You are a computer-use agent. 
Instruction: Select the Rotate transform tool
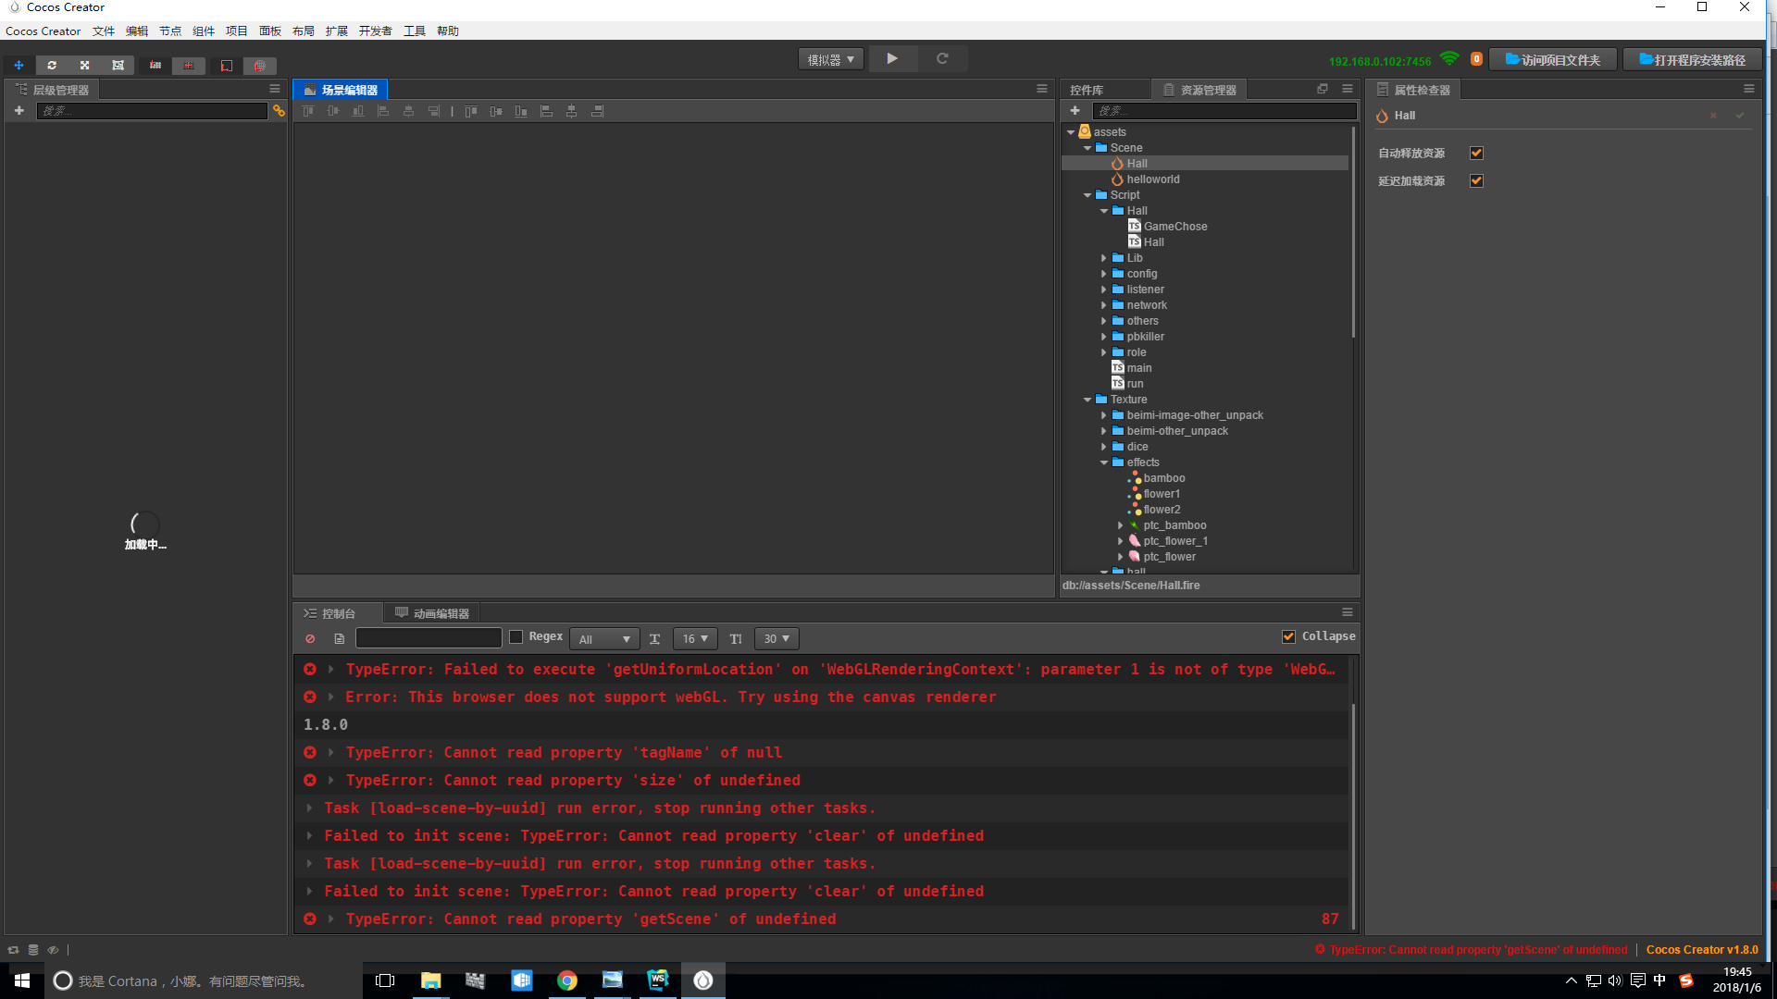52,66
